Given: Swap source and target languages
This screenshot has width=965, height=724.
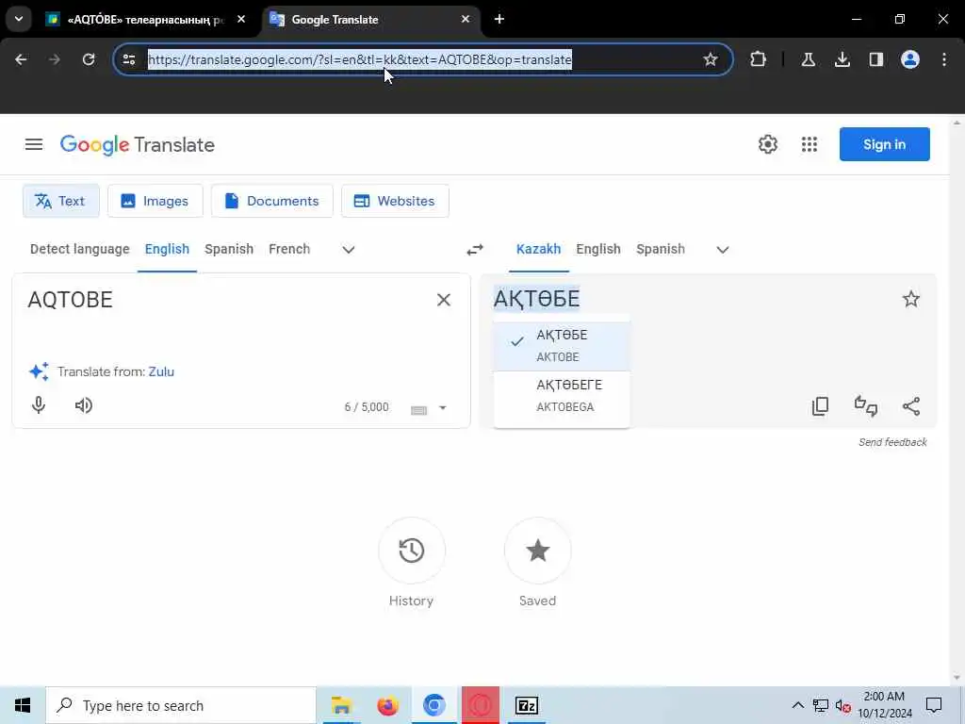Looking at the screenshot, I should click(475, 249).
